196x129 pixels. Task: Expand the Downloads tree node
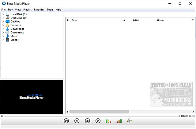pos(3,29)
